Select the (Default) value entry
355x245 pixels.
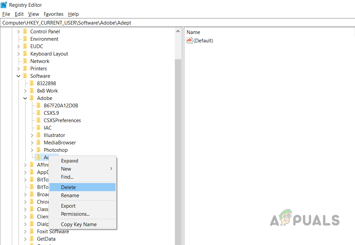click(203, 40)
